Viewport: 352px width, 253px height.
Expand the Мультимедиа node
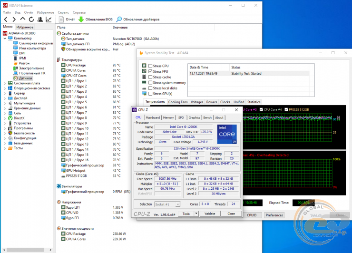[x=5, y=103]
